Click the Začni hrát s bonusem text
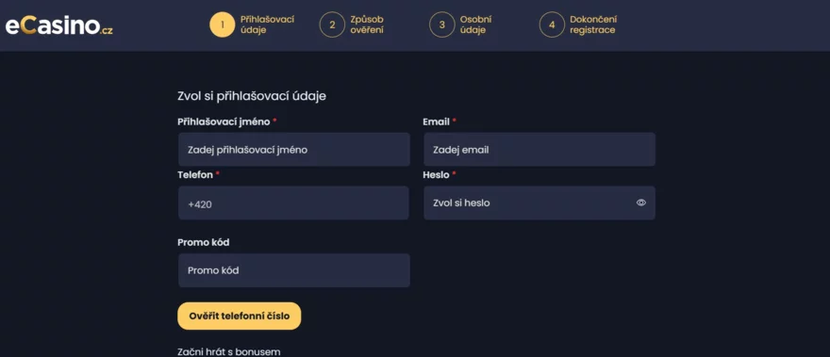Viewport: 830px width, 357px height. pyautogui.click(x=228, y=351)
